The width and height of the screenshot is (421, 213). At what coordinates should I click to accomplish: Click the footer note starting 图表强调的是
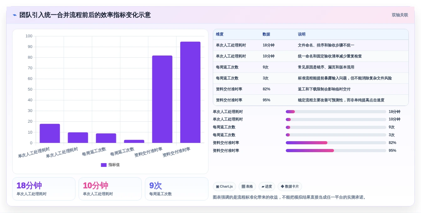pyautogui.click(x=290, y=197)
